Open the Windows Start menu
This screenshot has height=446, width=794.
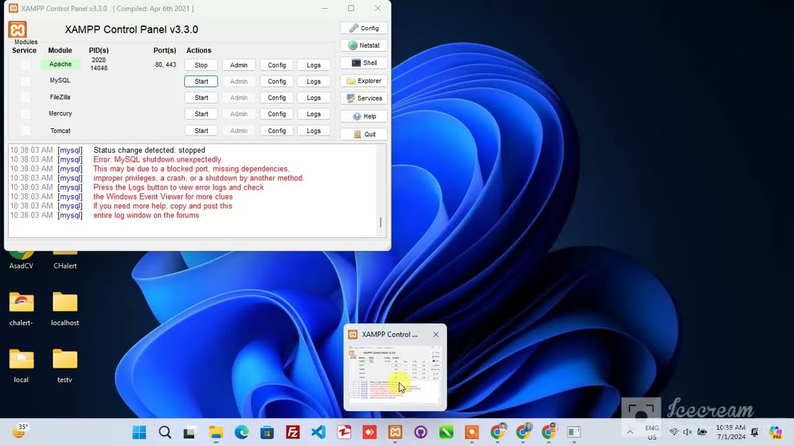(x=140, y=432)
